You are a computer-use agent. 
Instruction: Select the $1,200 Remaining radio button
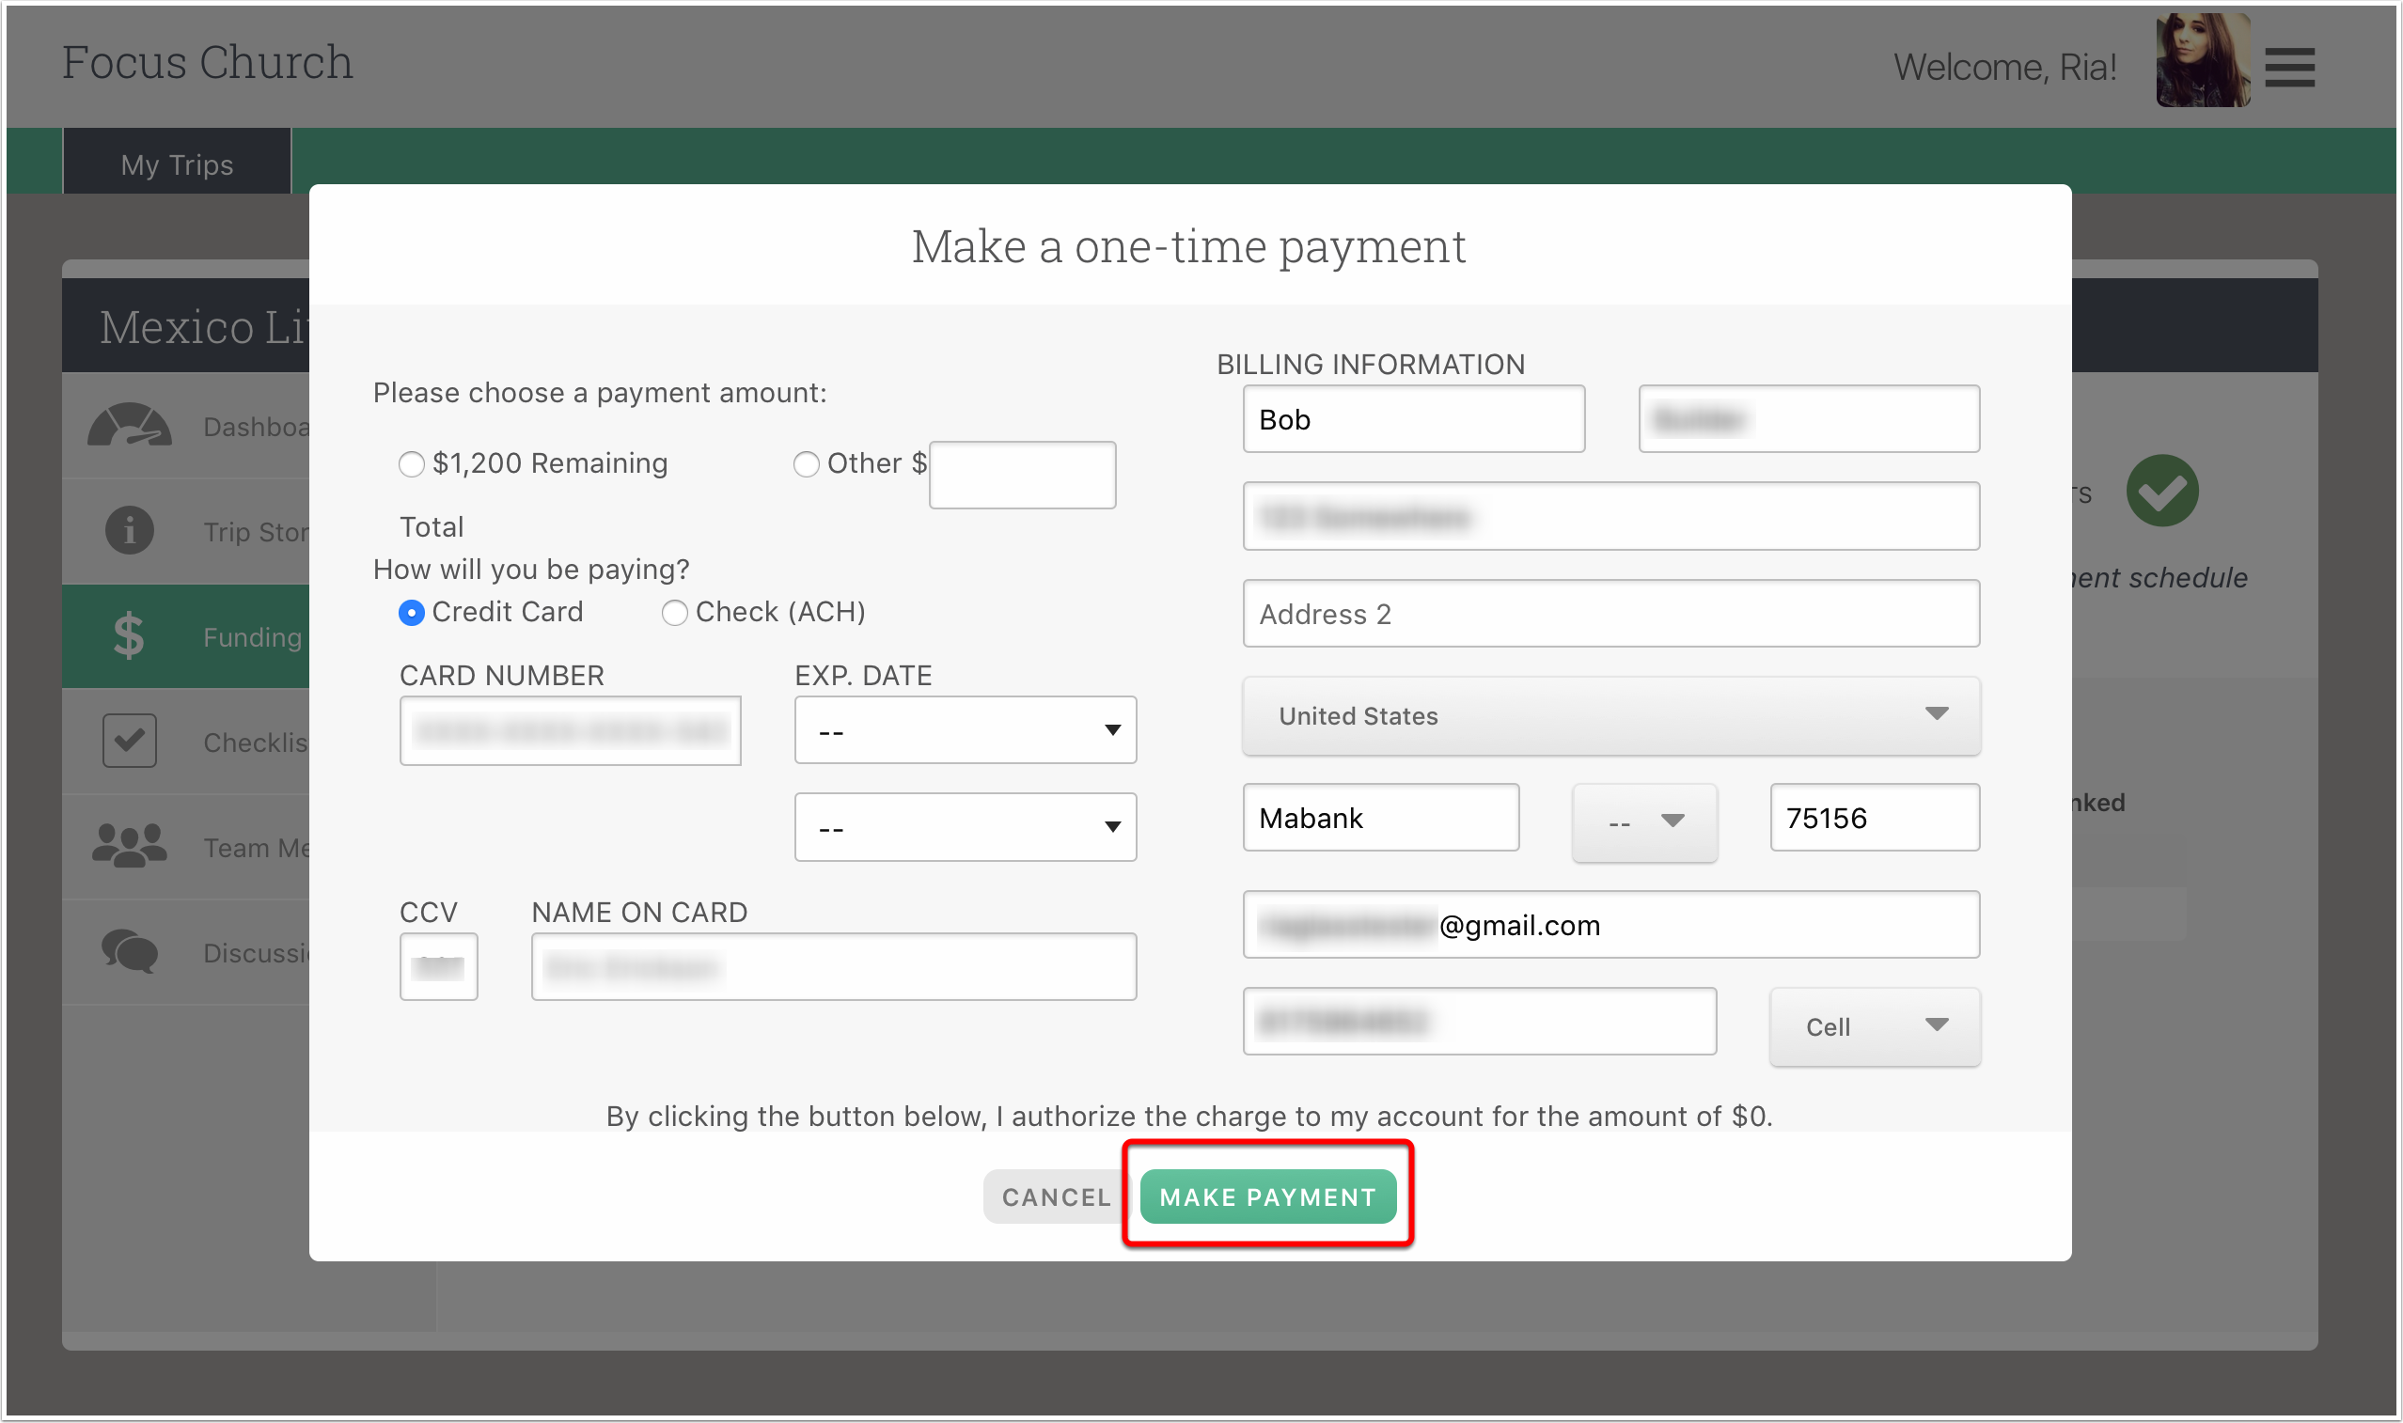point(412,465)
